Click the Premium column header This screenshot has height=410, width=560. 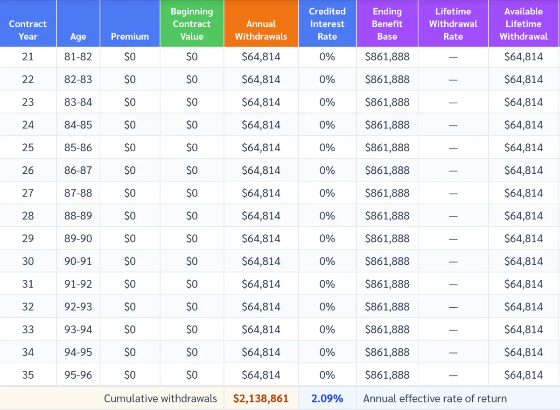coord(130,36)
